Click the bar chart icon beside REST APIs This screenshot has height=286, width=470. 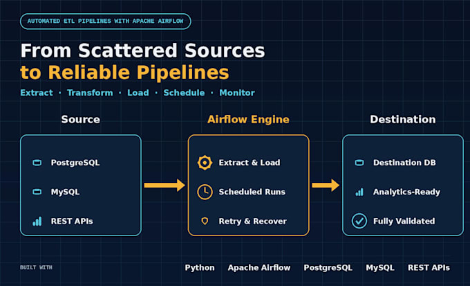coord(37,222)
